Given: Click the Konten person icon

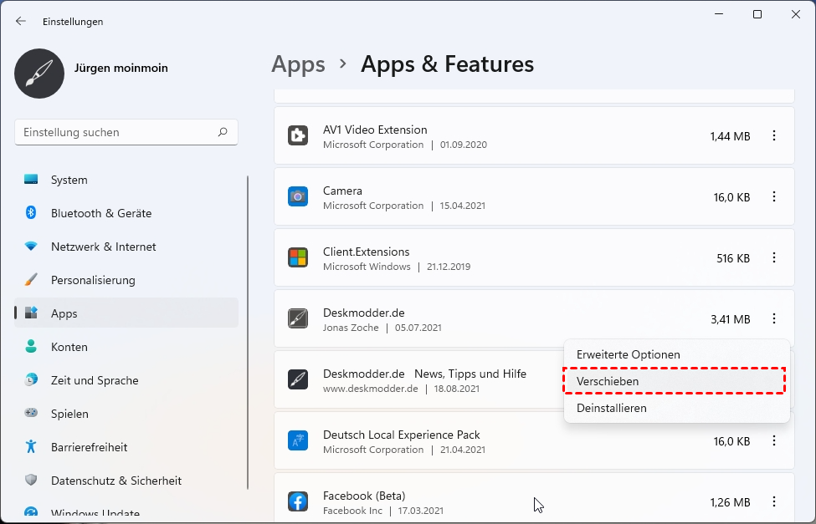Looking at the screenshot, I should coord(31,347).
